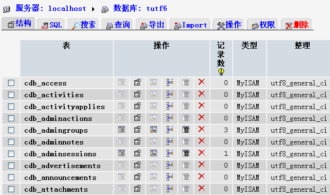Go to the 导出 export tab
Image resolution: width=330 pixels, height=195 pixels.
point(152,25)
